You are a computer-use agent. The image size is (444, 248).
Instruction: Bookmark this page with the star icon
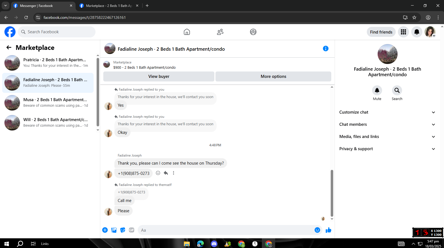coord(414,17)
